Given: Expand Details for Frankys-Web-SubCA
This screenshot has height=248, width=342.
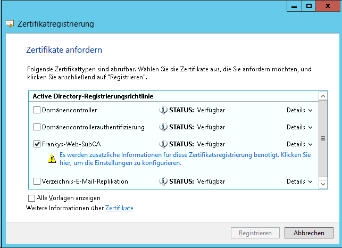Looking at the screenshot, I should click(x=299, y=144).
